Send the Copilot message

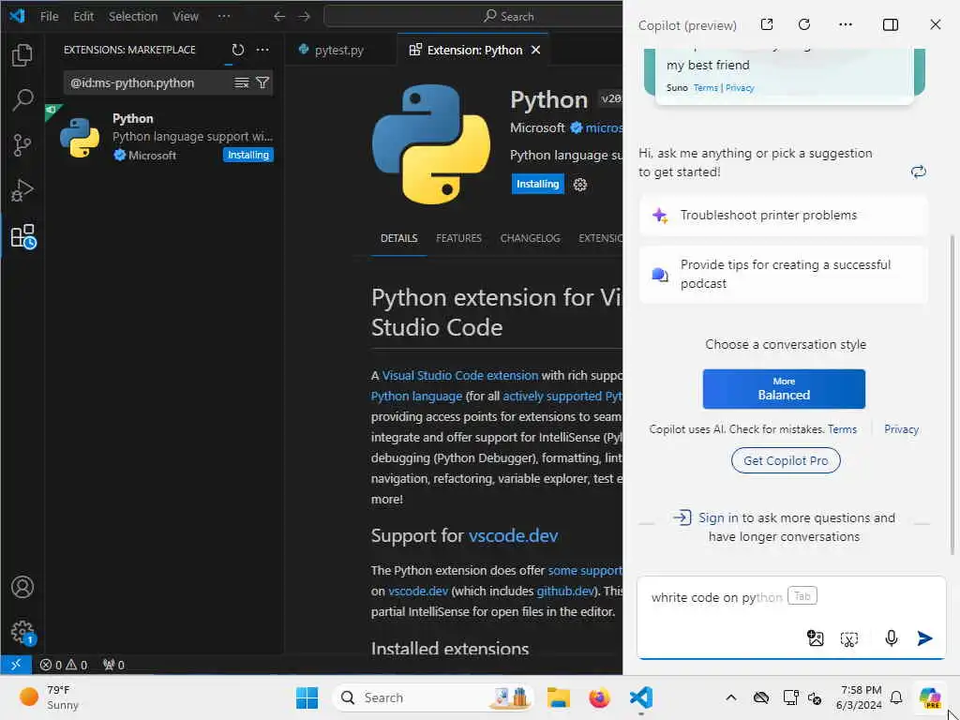(924, 638)
